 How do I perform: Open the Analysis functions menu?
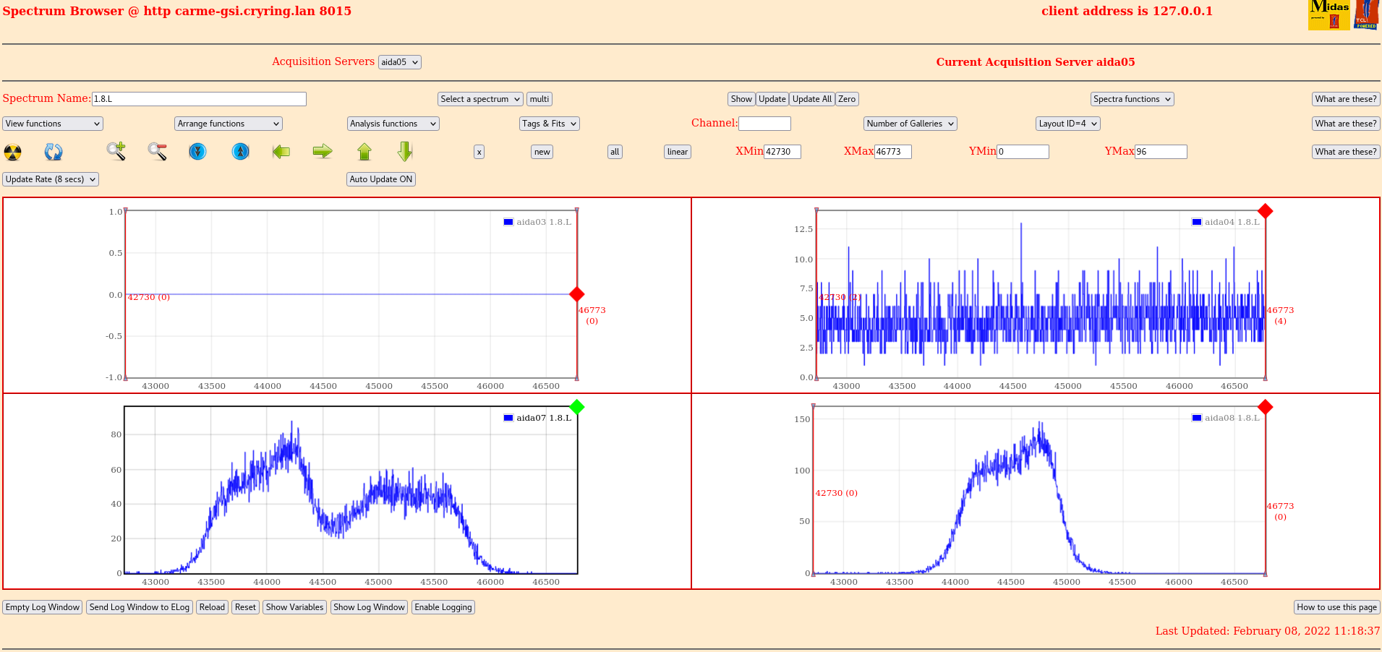click(393, 124)
